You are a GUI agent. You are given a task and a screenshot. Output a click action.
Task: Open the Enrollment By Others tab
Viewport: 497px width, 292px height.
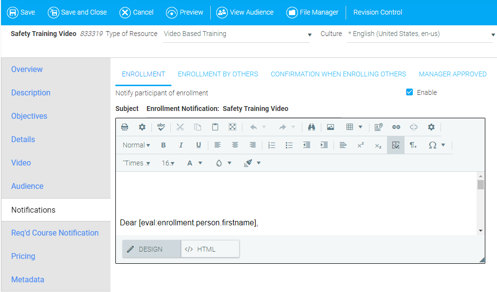pos(218,74)
